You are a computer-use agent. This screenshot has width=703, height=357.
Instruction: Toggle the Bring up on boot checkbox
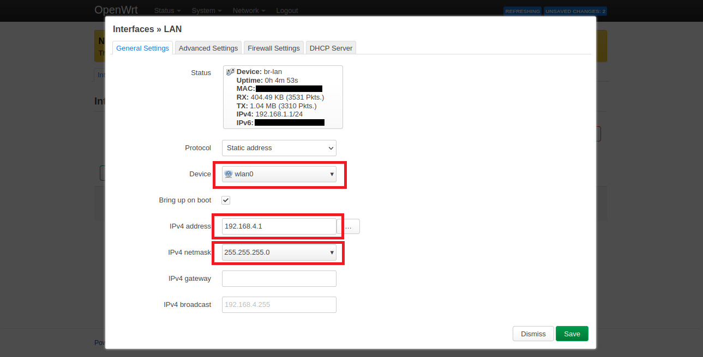226,200
